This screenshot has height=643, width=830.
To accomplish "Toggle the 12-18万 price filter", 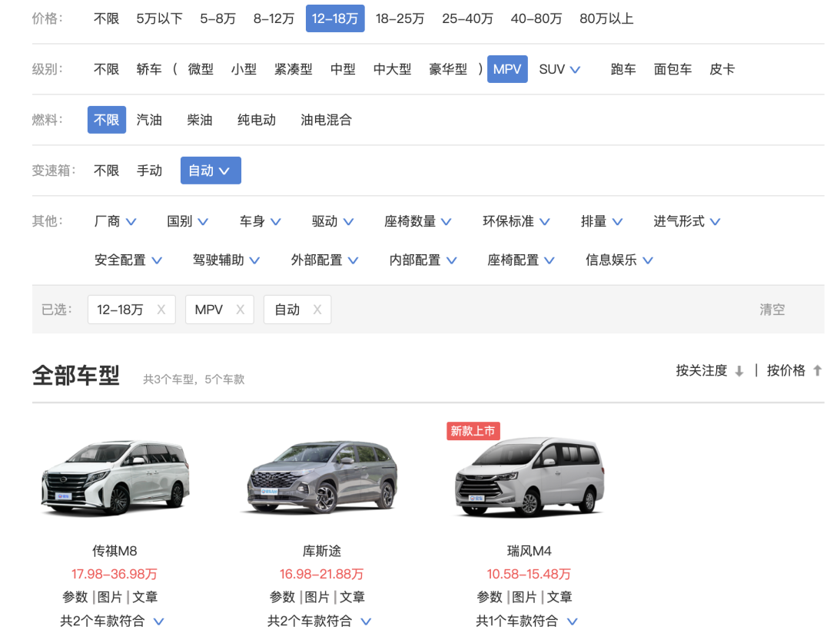I will click(x=335, y=18).
